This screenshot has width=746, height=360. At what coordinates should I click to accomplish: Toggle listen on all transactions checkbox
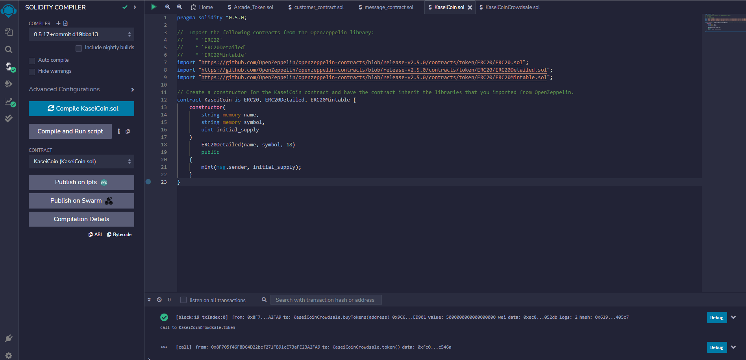pos(183,300)
